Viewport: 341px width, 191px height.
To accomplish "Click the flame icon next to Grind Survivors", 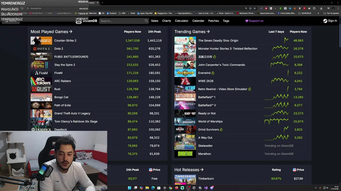I will (x=221, y=129).
